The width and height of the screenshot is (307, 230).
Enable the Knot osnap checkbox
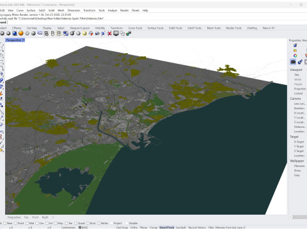(88, 223)
